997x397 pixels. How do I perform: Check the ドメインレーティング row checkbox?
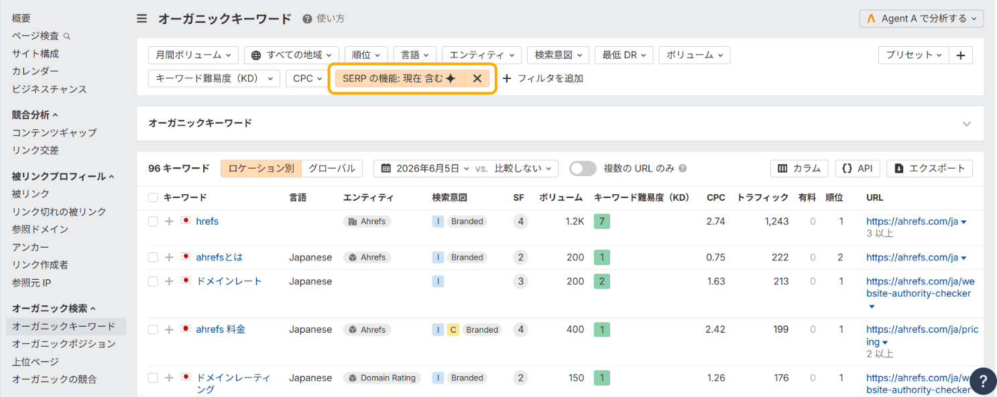153,378
